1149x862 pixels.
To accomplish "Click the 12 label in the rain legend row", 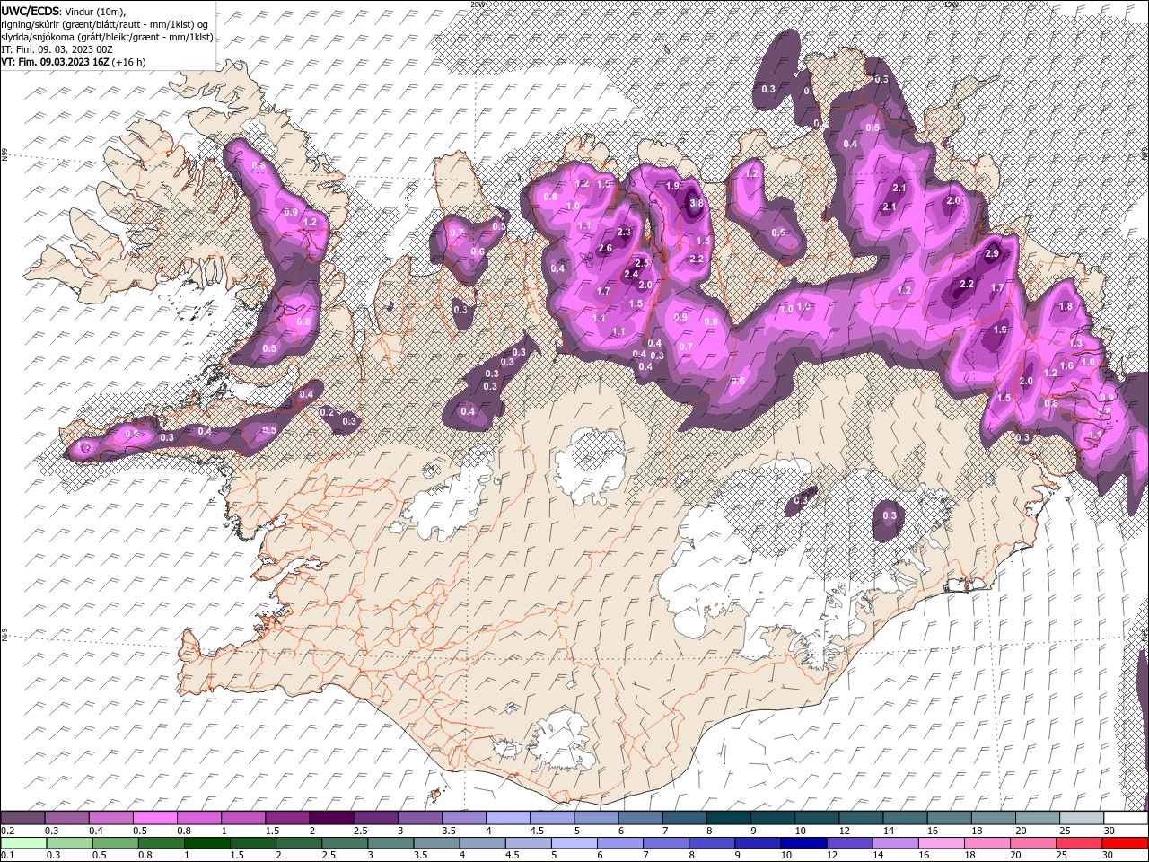I will pos(830,856).
